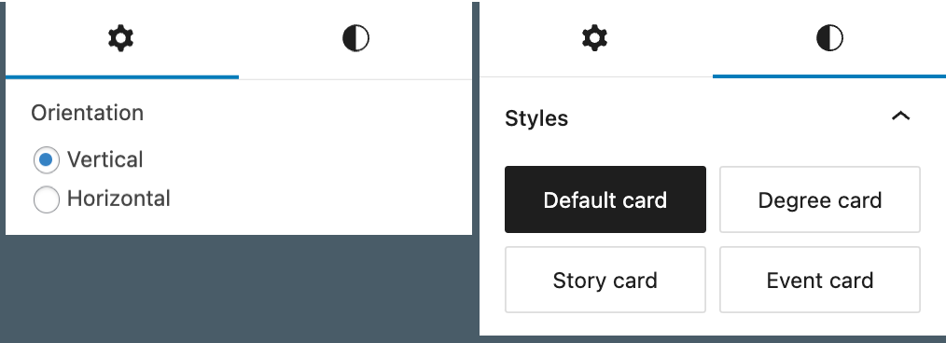946x343 pixels.
Task: Select the Horizontal orientation radio button
Action: click(46, 199)
